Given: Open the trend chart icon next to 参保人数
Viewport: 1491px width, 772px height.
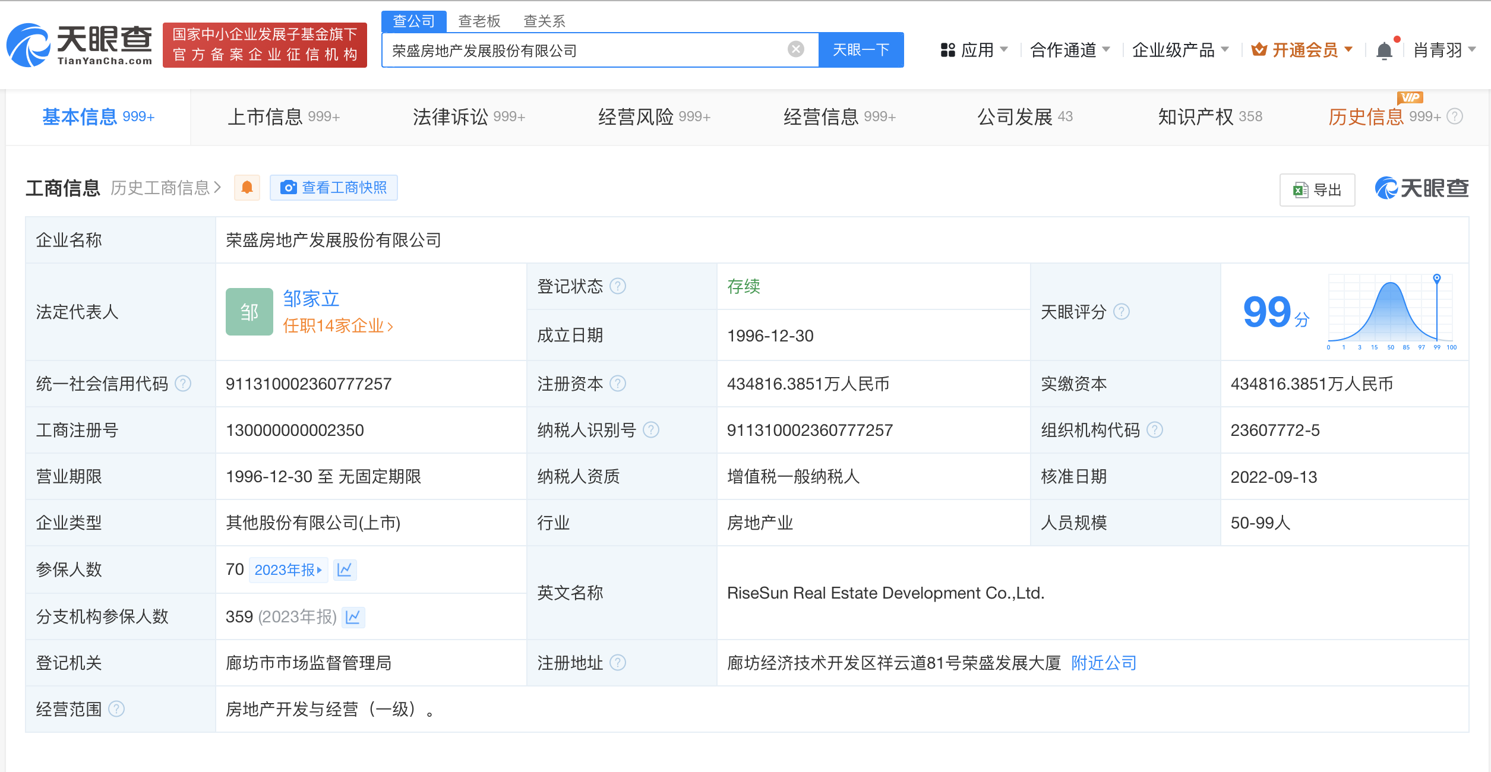Looking at the screenshot, I should tap(345, 569).
